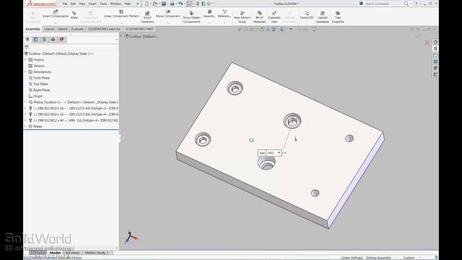Click the New document icon
This screenshot has height=260, width=462.
(x=147, y=4)
